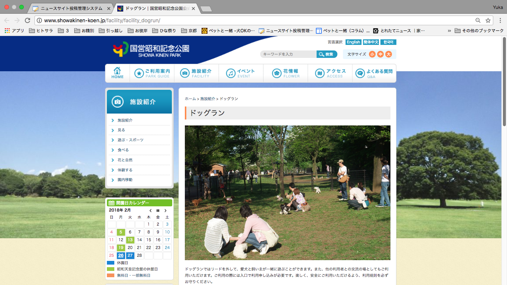Click the 検索 search button

coord(327,54)
